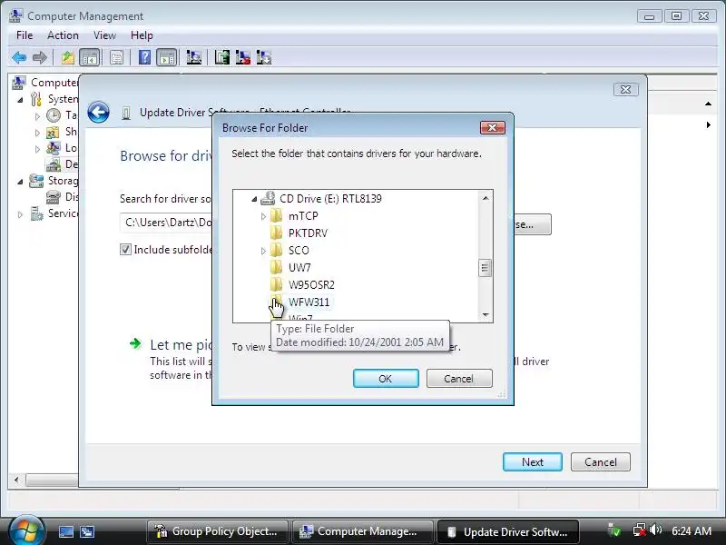Viewport: 726px width, 545px height.
Task: Click folder list scroll up arrow
Action: point(486,198)
